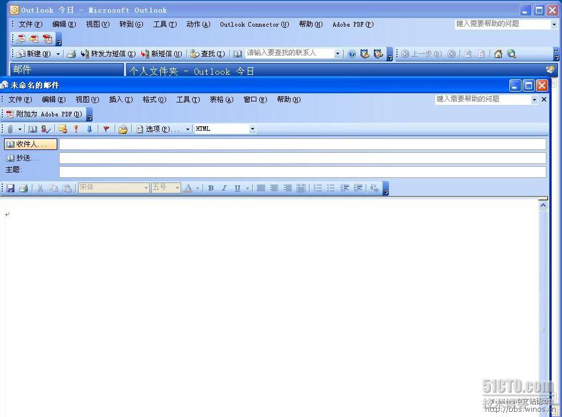Open the attach file dropdown arrow
562x417 pixels.
tap(20, 129)
